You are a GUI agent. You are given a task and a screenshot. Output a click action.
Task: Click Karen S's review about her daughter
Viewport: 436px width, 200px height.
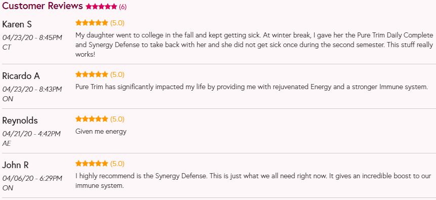pos(254,45)
